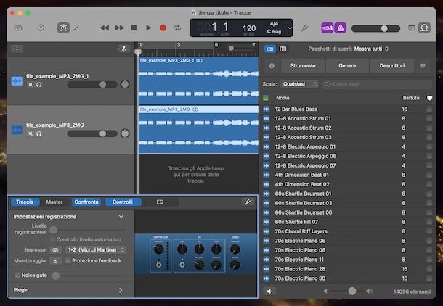Expand the Plugin section
The width and height of the screenshot is (443, 306).
pos(121,290)
